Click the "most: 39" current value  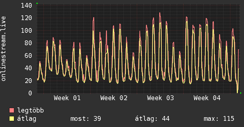pos(86,119)
